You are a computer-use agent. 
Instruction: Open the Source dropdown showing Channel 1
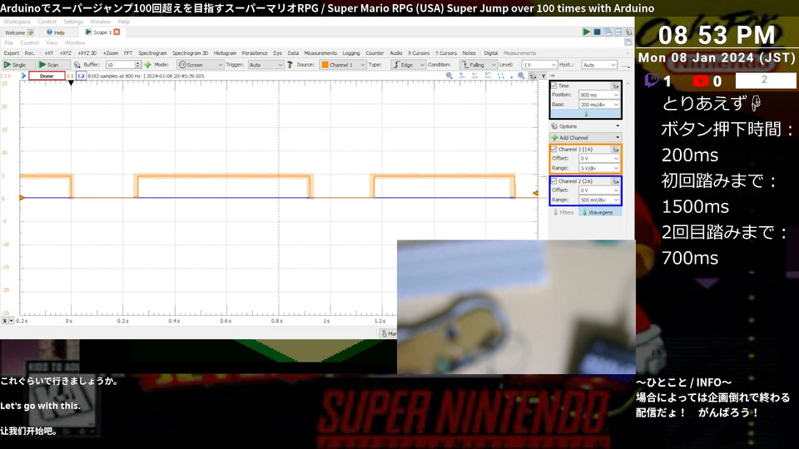click(x=342, y=65)
